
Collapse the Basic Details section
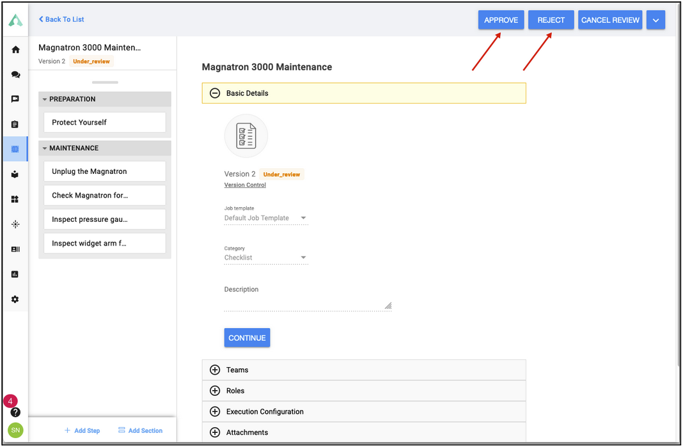(215, 93)
